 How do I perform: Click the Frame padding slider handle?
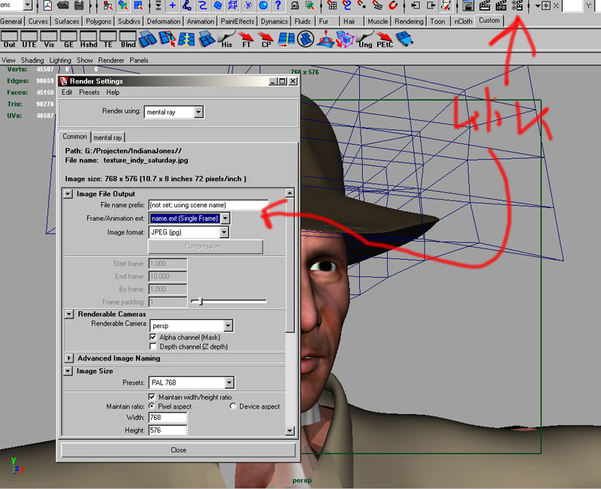(201, 301)
